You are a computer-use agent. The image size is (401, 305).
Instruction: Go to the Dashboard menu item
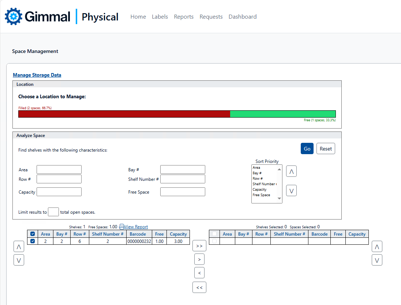[243, 17]
